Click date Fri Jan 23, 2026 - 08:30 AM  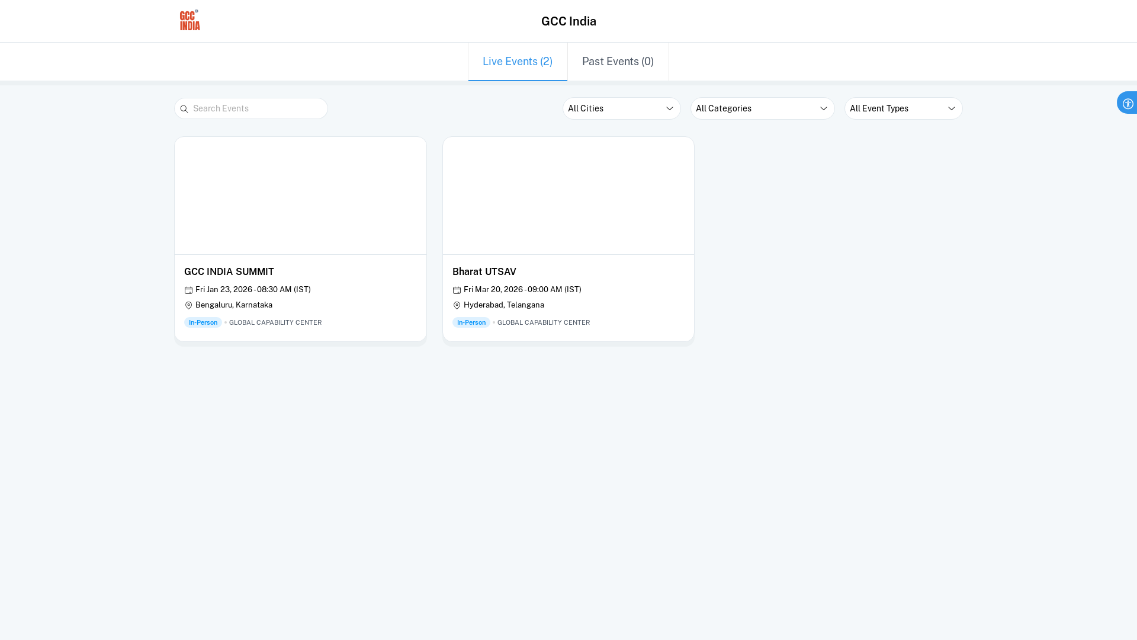253,290
